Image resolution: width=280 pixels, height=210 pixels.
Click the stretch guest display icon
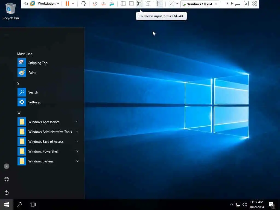coord(171,4)
